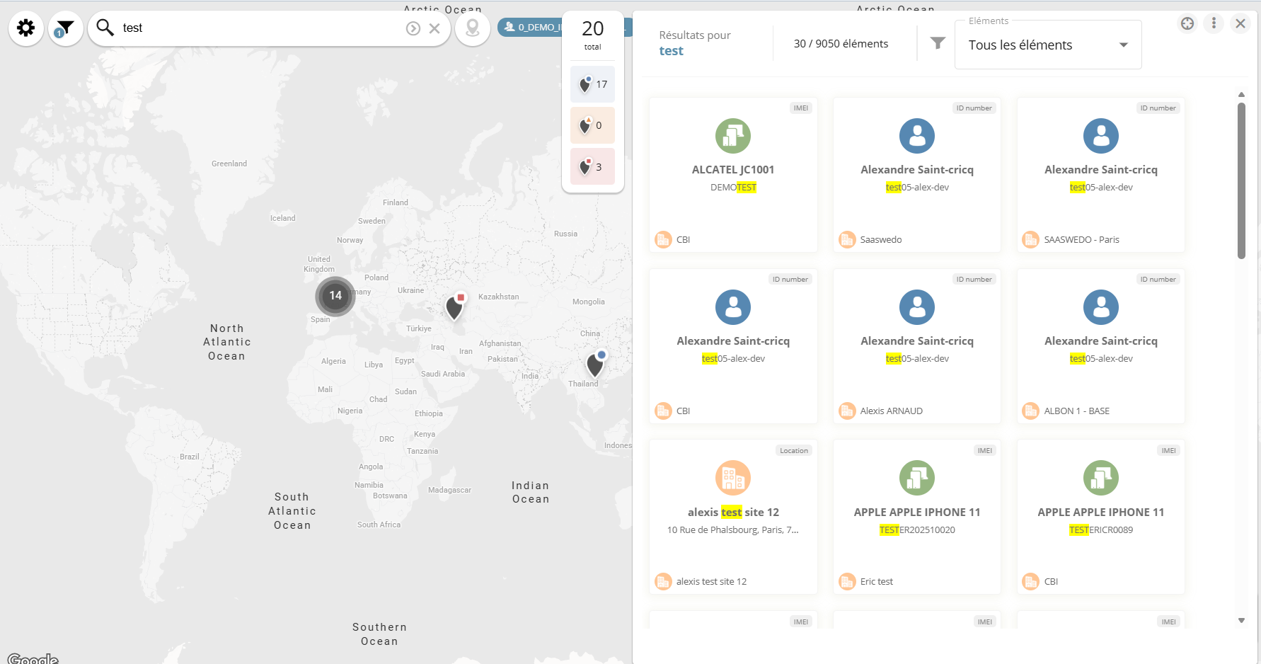Submit search with the arrow icon

413,28
